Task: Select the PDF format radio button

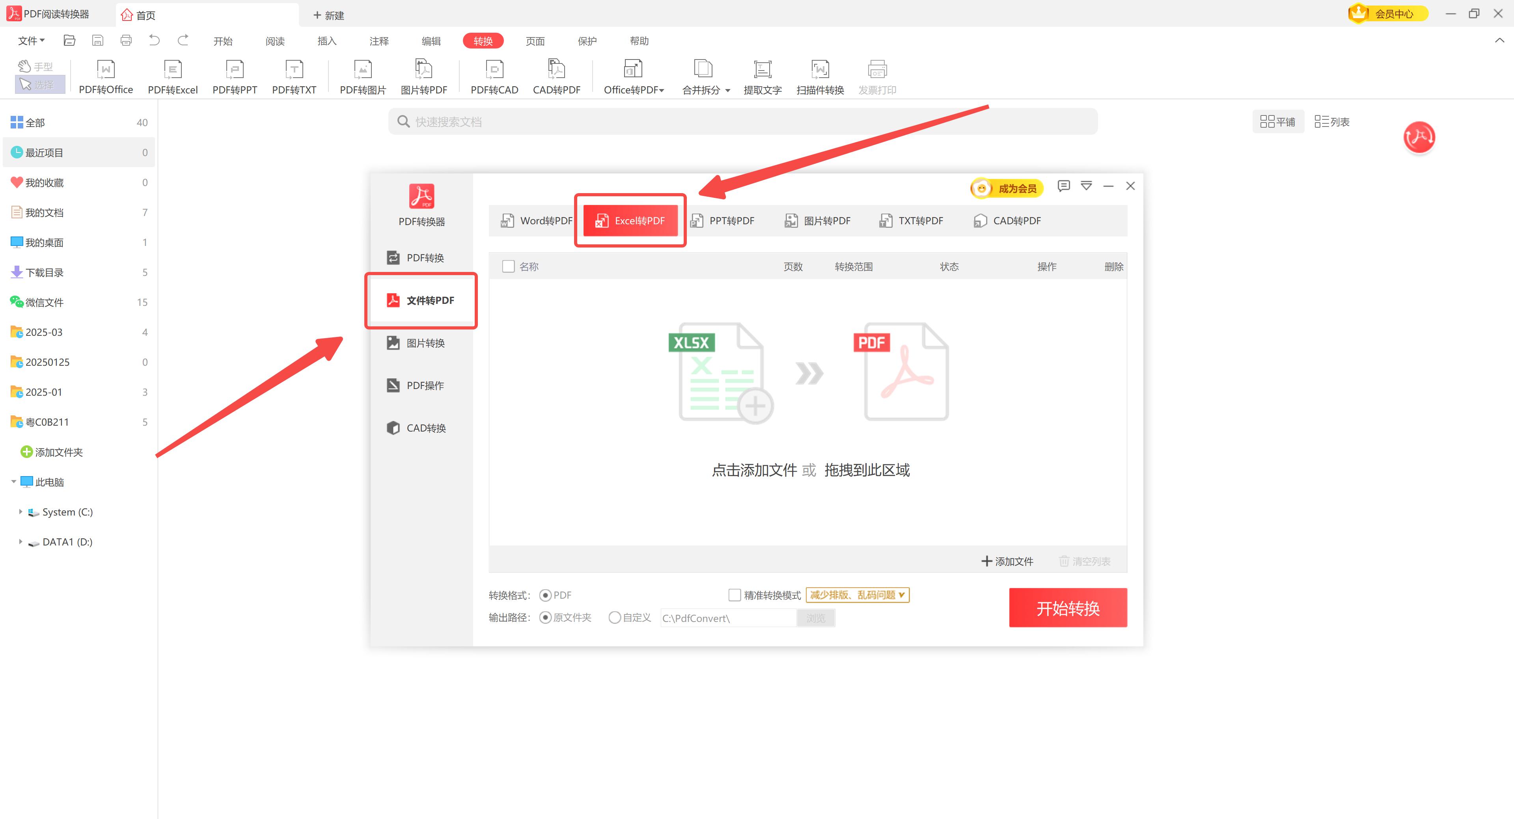Action: pos(545,596)
